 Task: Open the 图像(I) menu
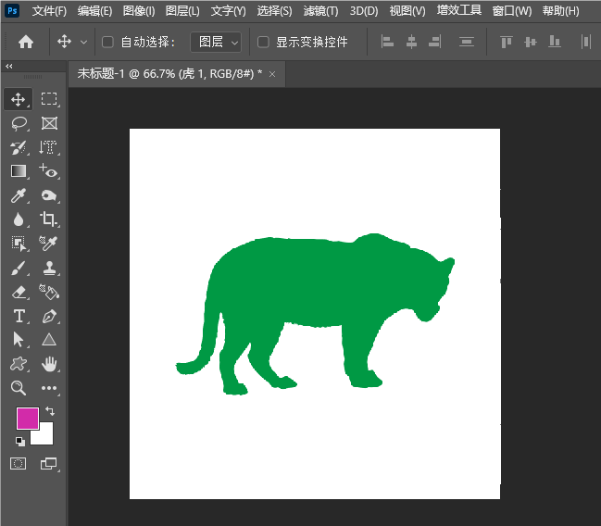(x=139, y=11)
